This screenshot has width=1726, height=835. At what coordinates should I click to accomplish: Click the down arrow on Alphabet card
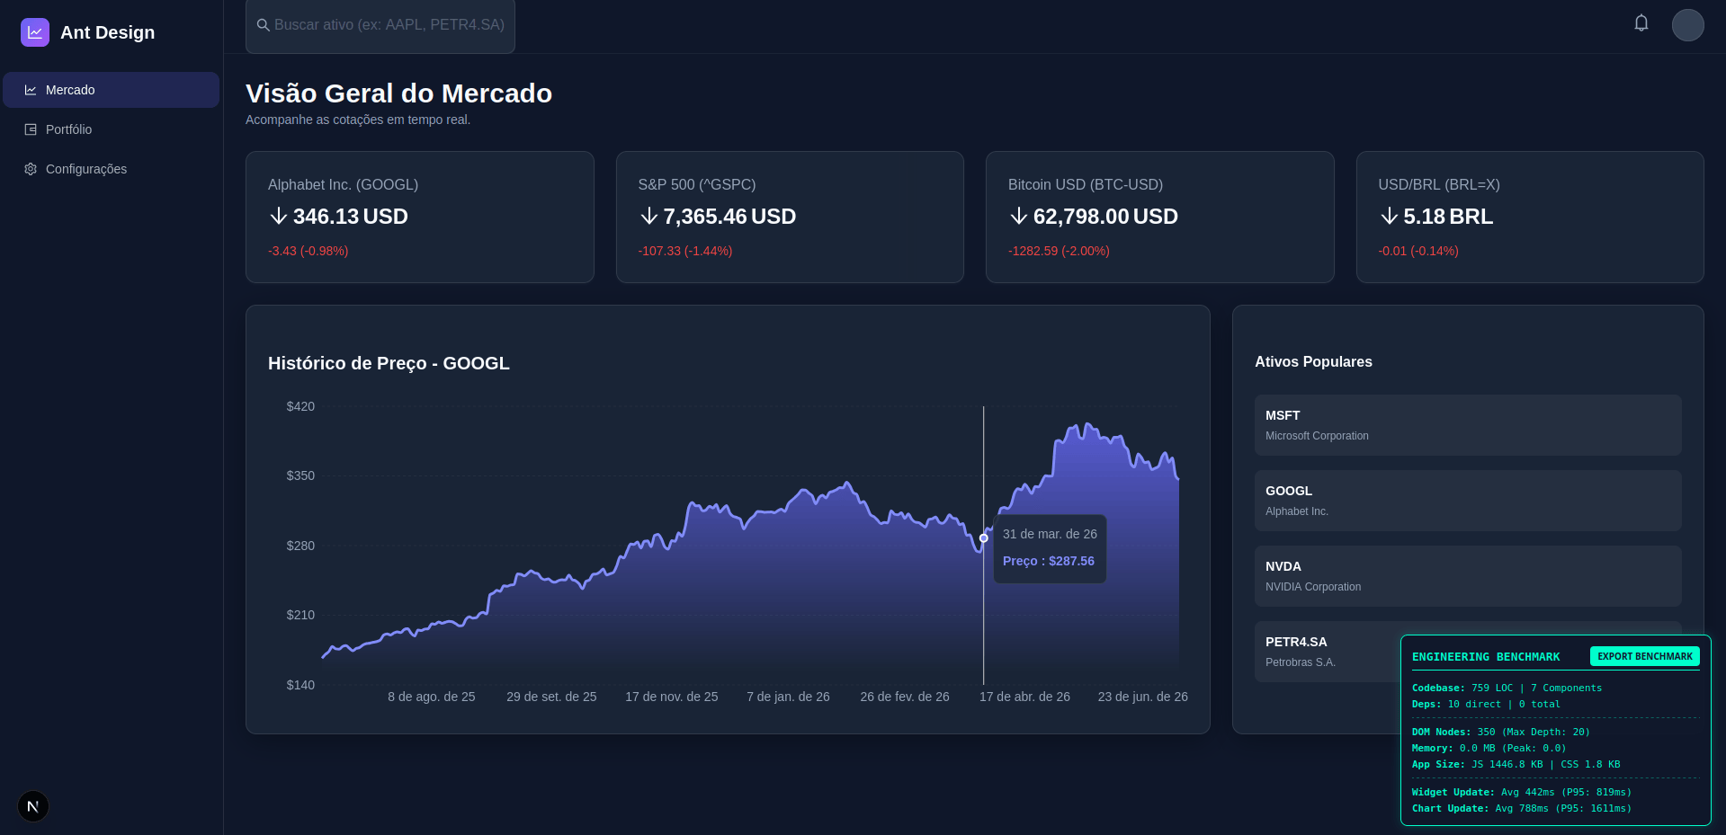coord(279,217)
